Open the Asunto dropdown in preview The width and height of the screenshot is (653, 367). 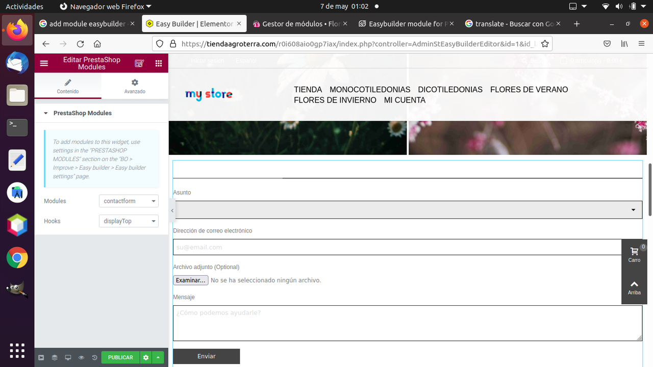[x=408, y=209]
